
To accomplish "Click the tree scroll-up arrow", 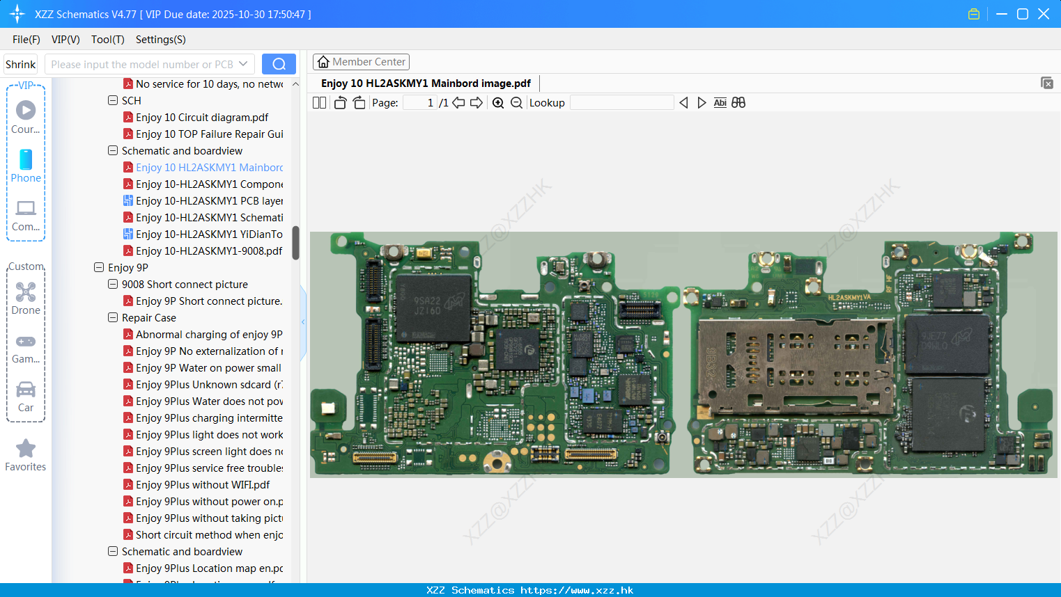I will coord(295,84).
